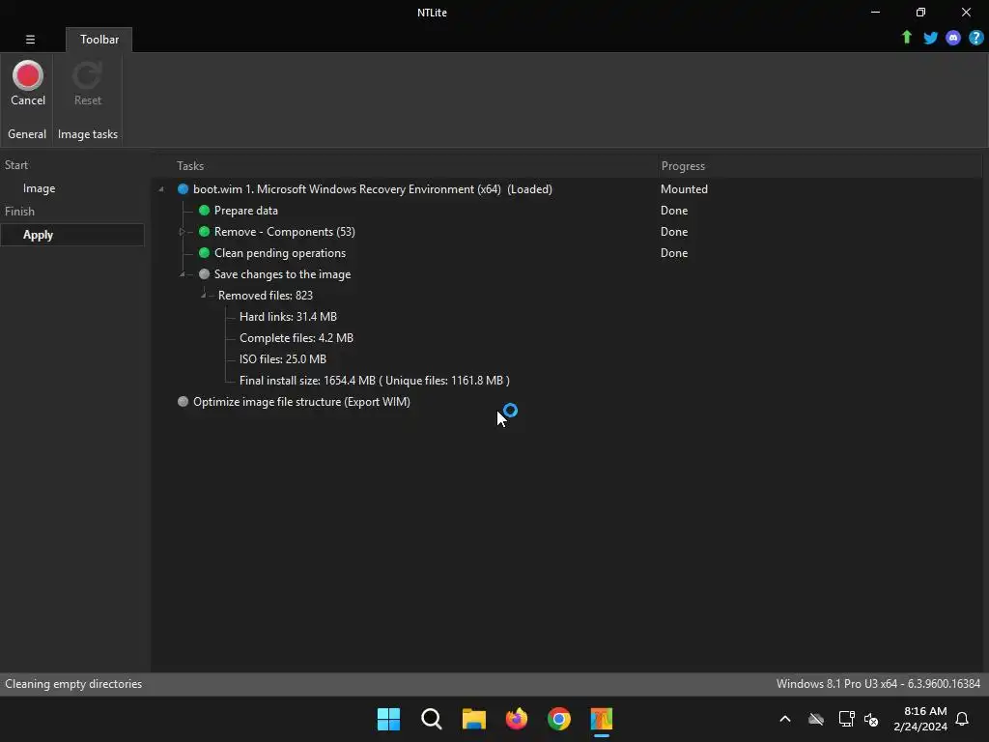Click the Finish section label in sidebar
Viewport: 989px width, 742px height.
click(19, 212)
